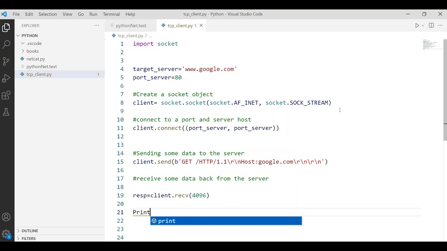Open the Help menu
Image resolution: width=447 pixels, height=251 pixels.
click(130, 14)
